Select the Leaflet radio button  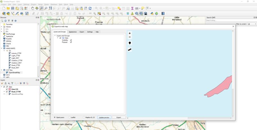point(69,117)
